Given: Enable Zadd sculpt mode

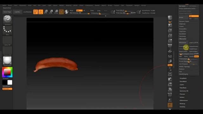Looking at the screenshot, I should tap(92, 10).
